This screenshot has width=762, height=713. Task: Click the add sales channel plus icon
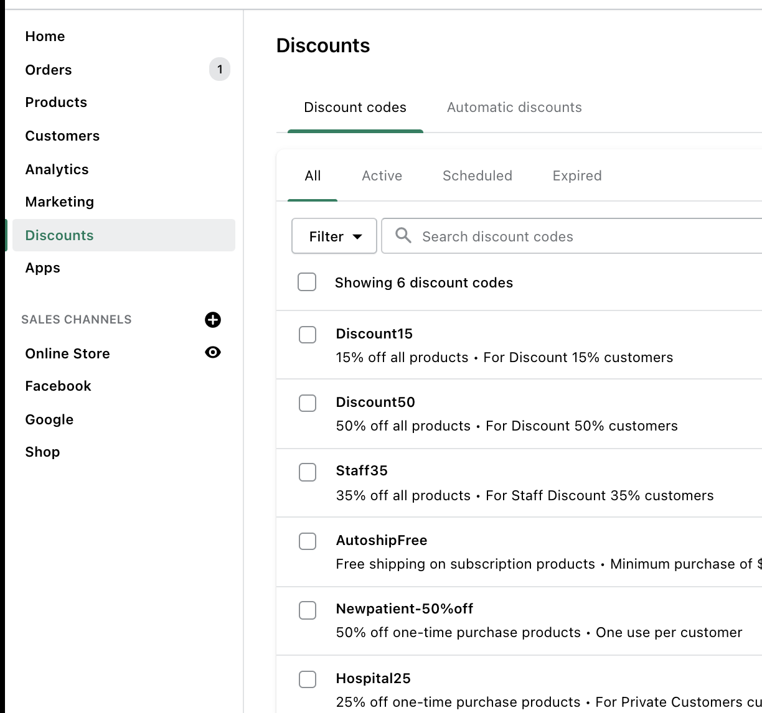point(213,320)
